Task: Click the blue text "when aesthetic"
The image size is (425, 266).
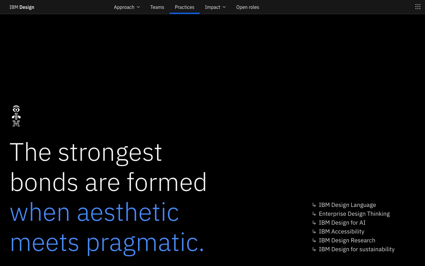Action: click(94, 212)
